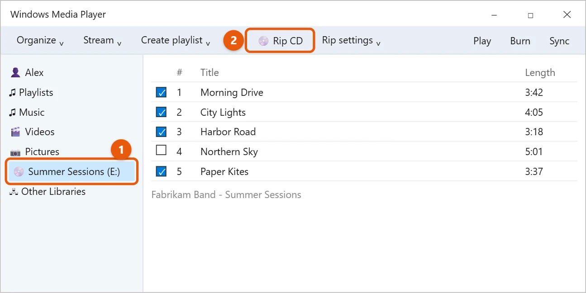Maximize the Windows Media Player window
586x293 pixels.
click(x=530, y=15)
